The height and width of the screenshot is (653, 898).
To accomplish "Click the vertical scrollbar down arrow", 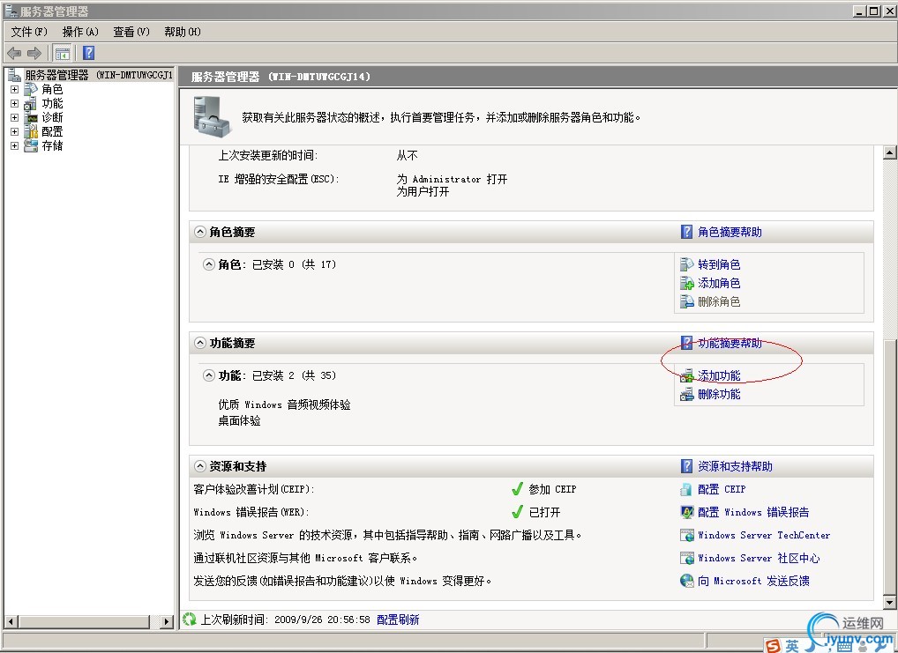I will [889, 602].
